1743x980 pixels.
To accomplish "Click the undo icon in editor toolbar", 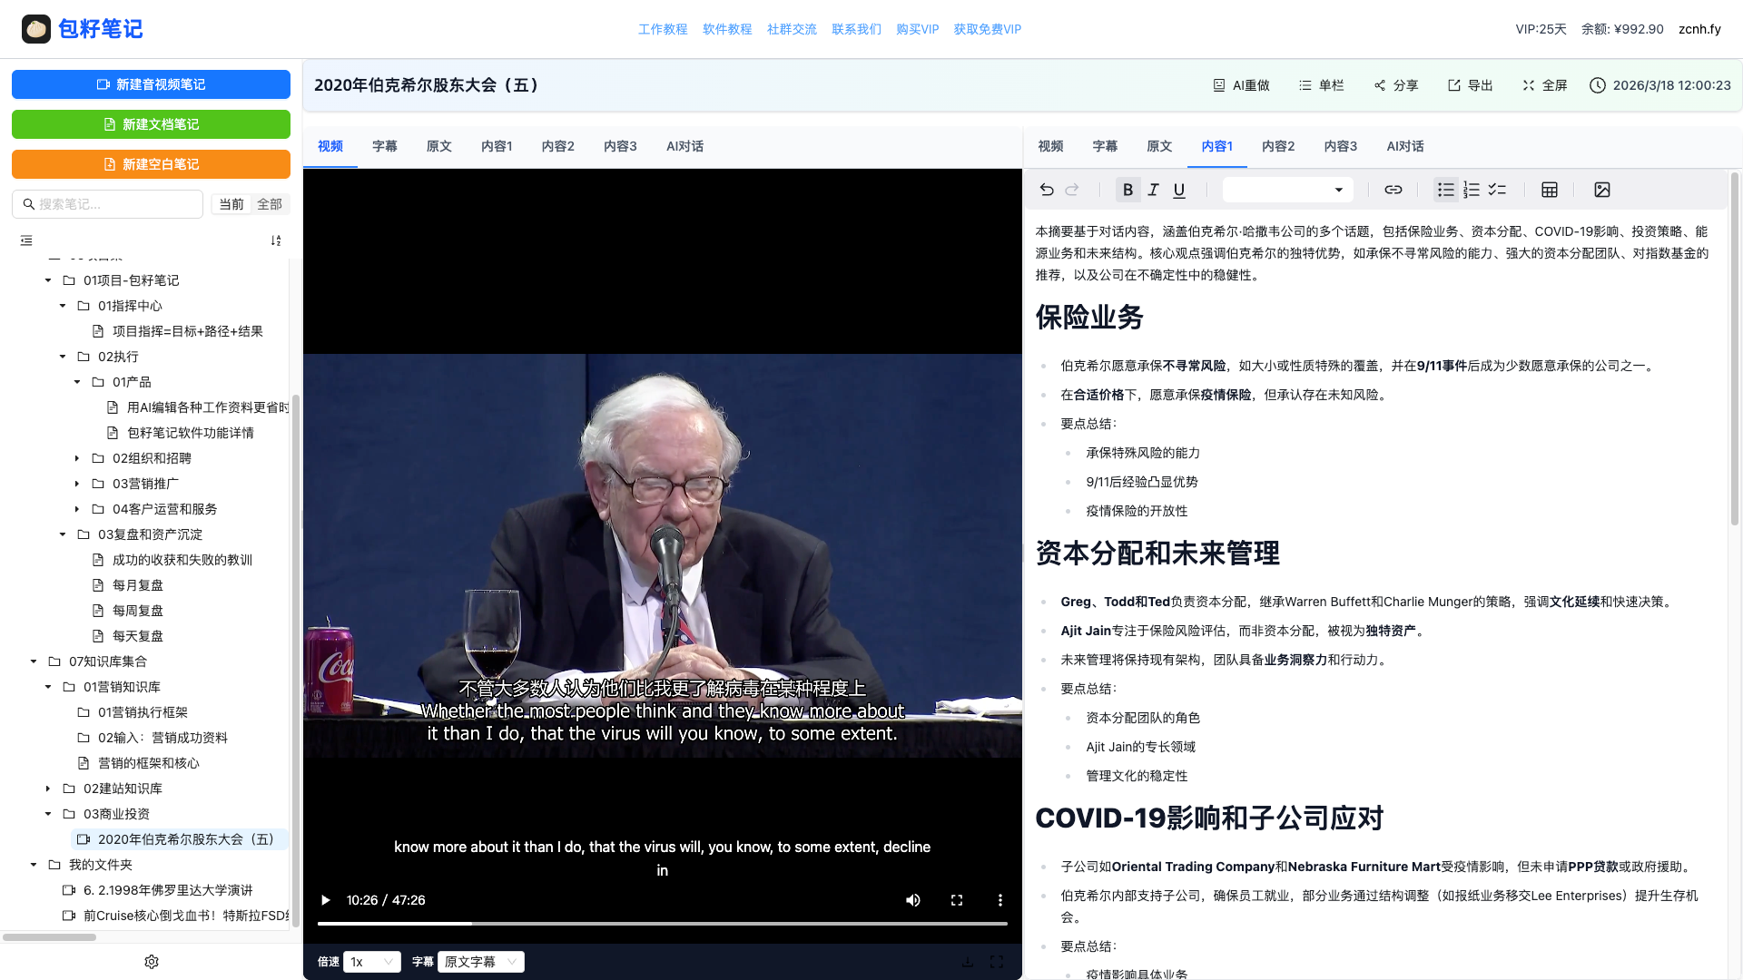I will [x=1047, y=190].
